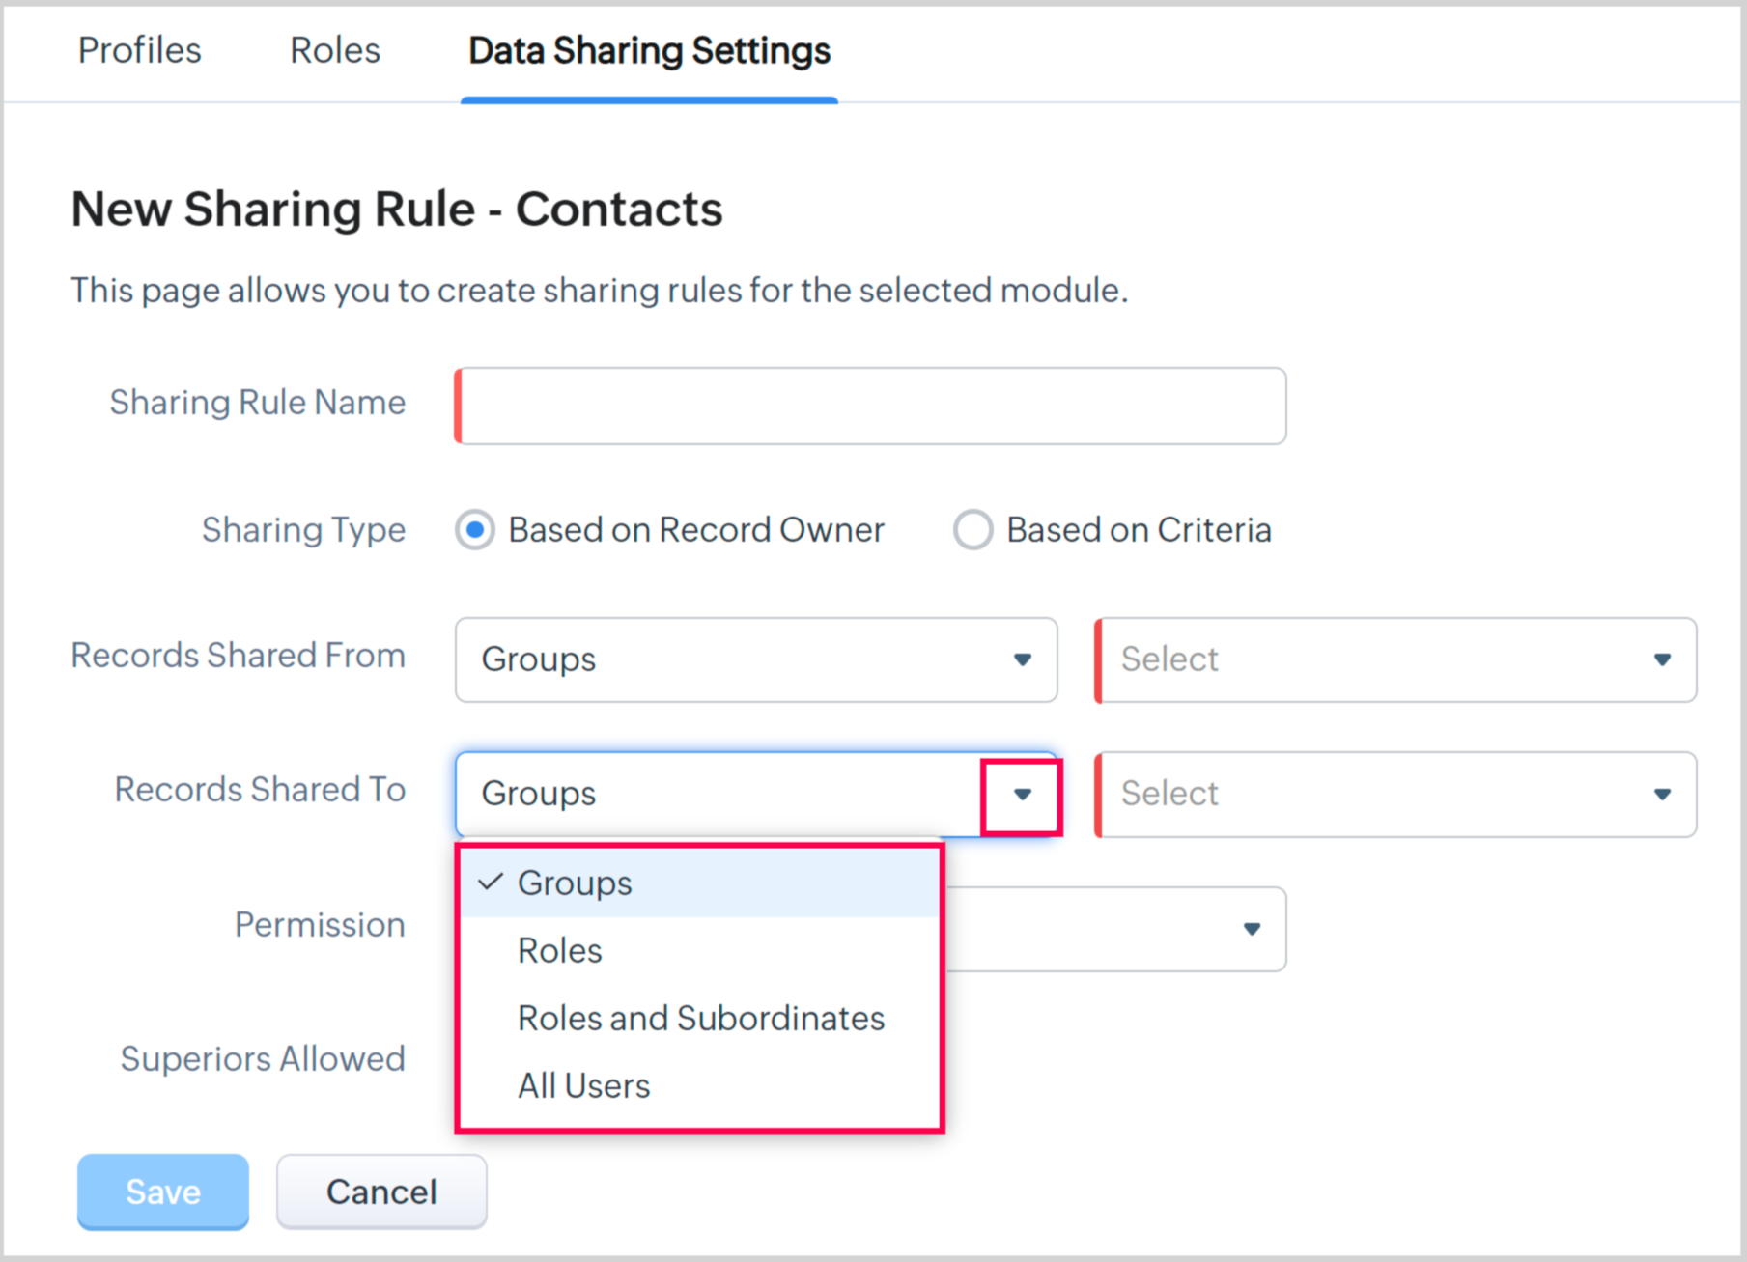This screenshot has height=1262, width=1747.
Task: Pick All Users in the dropdown list
Action: 583,1086
